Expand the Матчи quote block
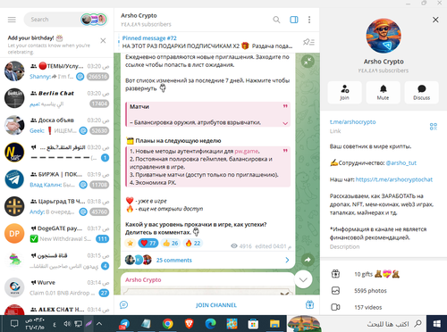447x332 pixels. point(285,123)
